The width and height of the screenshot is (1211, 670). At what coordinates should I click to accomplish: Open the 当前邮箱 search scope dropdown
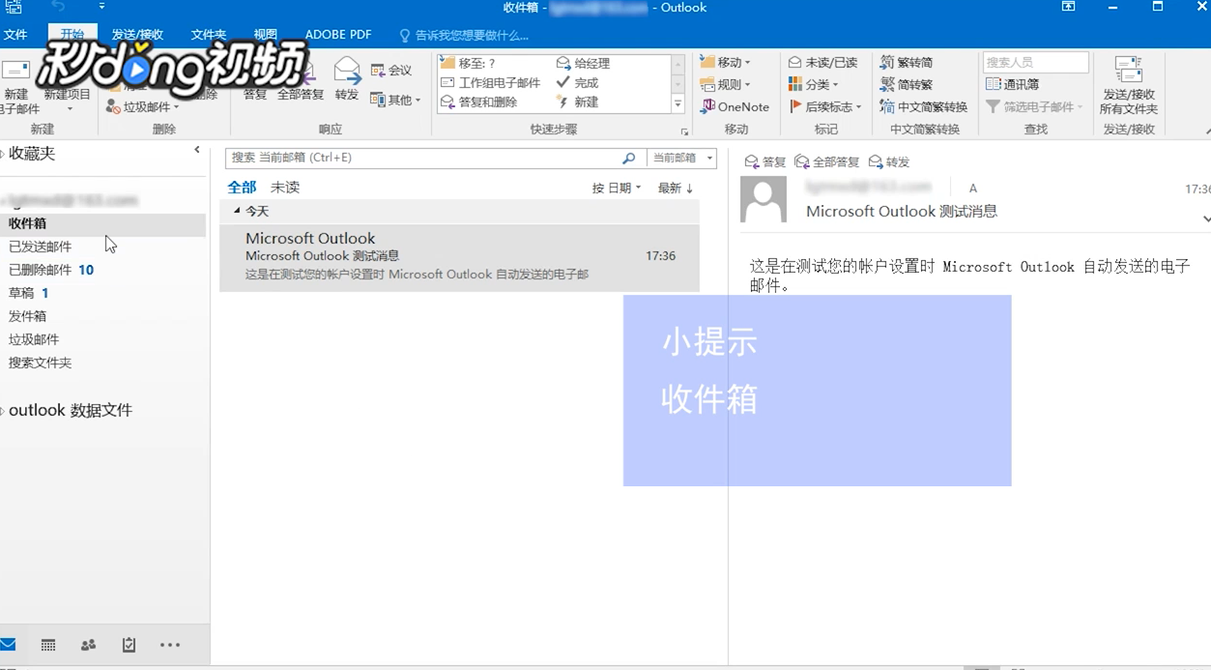coord(682,158)
